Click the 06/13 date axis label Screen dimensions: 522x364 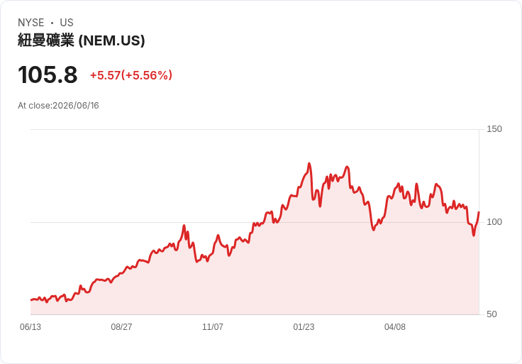[x=30, y=327]
